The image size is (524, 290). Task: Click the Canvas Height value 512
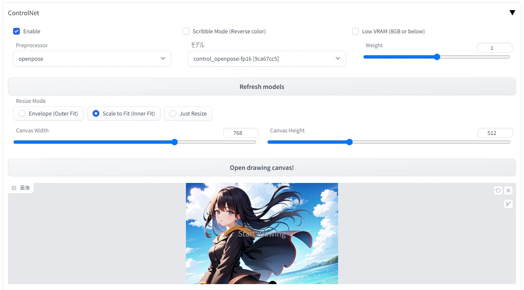[x=495, y=133]
